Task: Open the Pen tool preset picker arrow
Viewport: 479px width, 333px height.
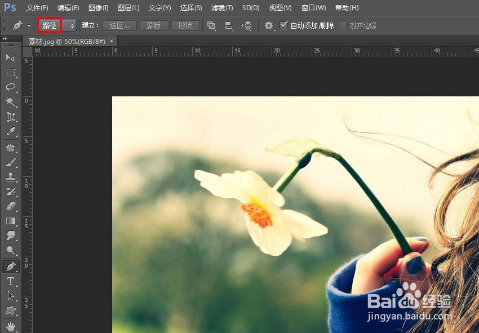Action: [29, 25]
